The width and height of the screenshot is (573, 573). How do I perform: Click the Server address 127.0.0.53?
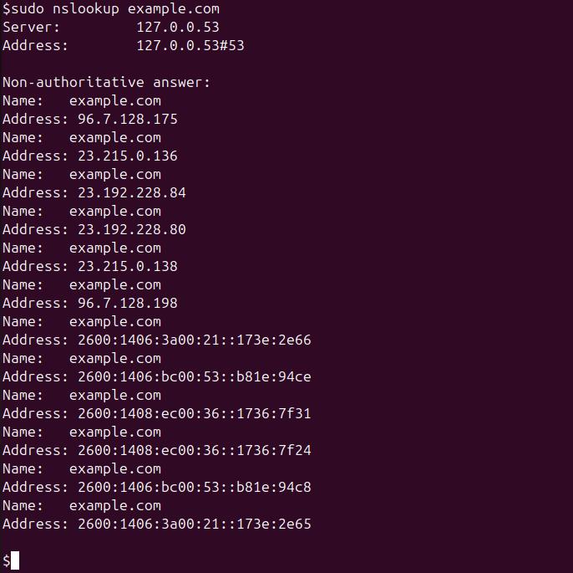point(178,27)
